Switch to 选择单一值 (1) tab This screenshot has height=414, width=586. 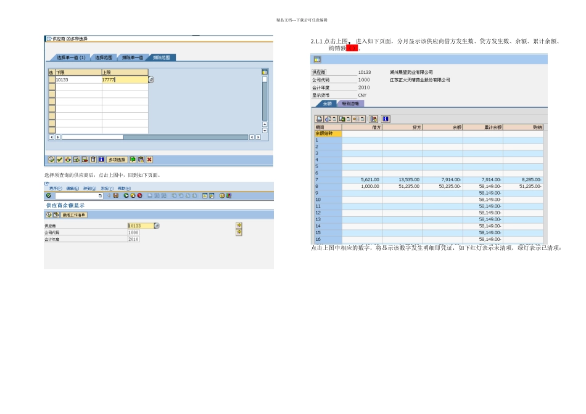[71, 57]
